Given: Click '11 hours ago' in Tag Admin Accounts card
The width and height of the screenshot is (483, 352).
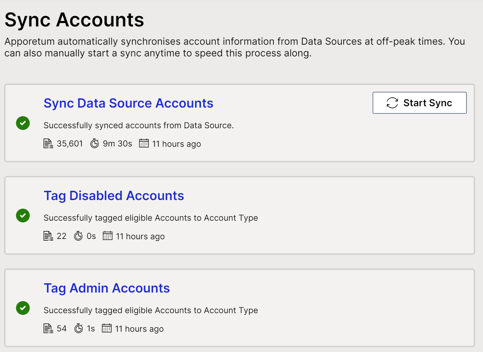Looking at the screenshot, I should [139, 329].
